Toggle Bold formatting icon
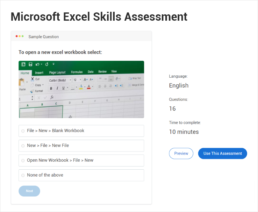Image resolution: width=258 pixels, height=212 pixels. [51, 88]
